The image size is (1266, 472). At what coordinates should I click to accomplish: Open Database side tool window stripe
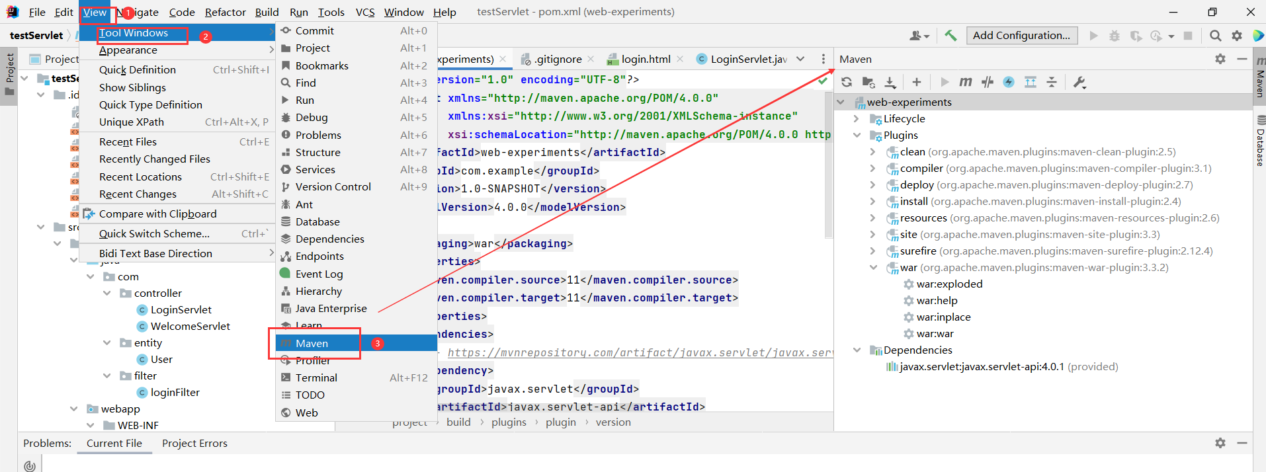pyautogui.click(x=1259, y=141)
